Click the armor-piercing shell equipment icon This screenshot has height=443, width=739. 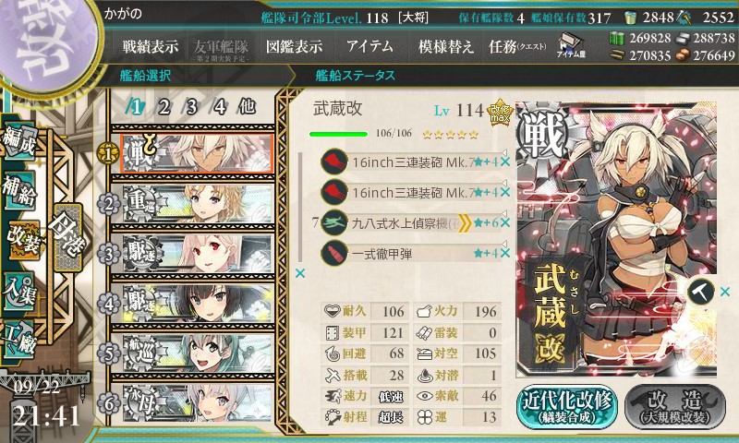point(334,253)
